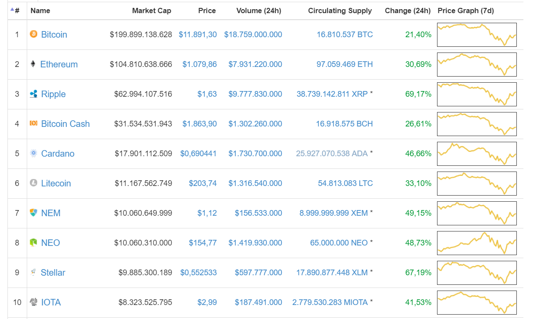Open the Stellar coin page
This screenshot has height=319, width=544.
53,272
